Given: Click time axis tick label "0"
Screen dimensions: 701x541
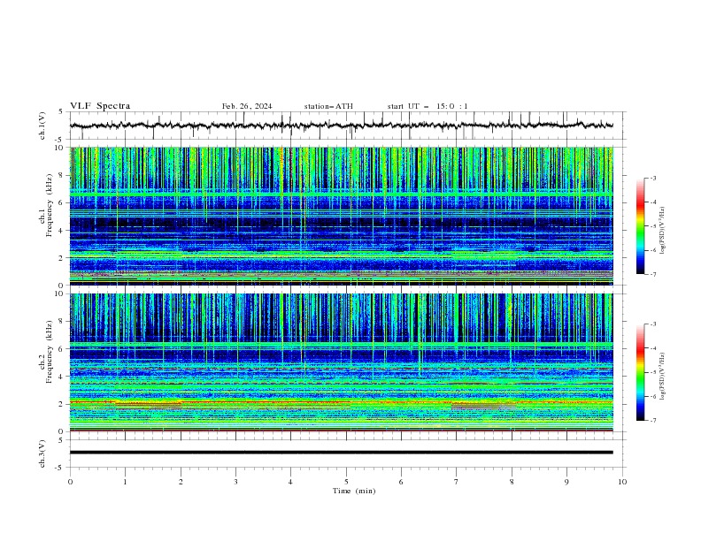Looking at the screenshot, I should (x=70, y=482).
